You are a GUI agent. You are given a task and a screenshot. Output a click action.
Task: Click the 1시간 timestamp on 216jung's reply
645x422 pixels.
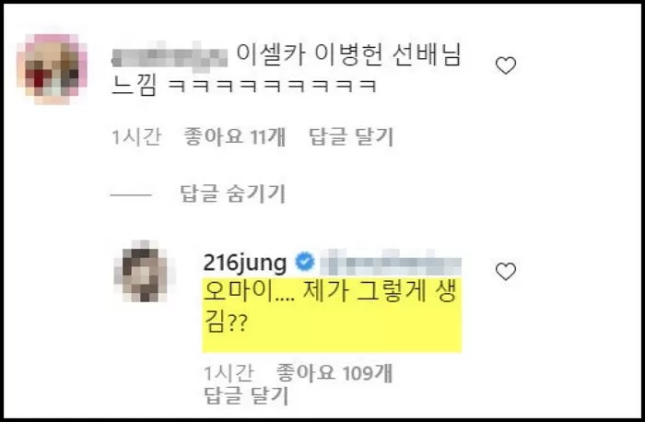tap(229, 373)
